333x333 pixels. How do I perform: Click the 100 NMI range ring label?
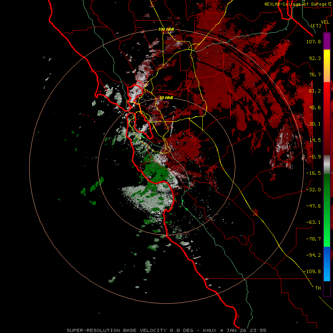pos(166,29)
